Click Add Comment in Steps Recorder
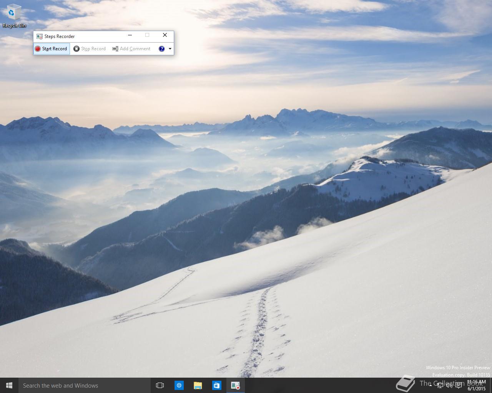Screen dimensions: 492x393 131,49
